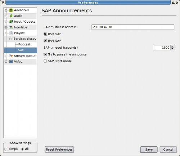Click the Audio music note icon

tap(11, 16)
